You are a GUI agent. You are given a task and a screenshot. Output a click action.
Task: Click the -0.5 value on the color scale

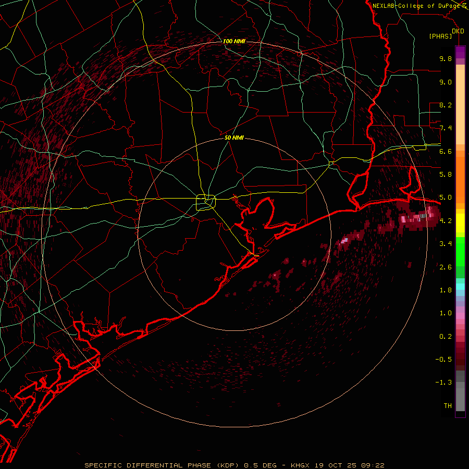coord(443,360)
